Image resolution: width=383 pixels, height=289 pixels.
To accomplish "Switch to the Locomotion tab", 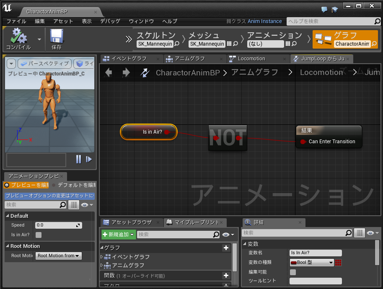I will point(251,59).
